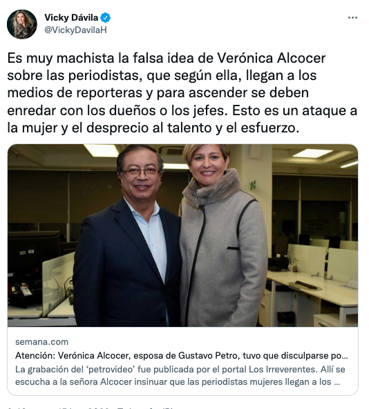Open Vicky Dávila's round profile picture

tap(22, 24)
